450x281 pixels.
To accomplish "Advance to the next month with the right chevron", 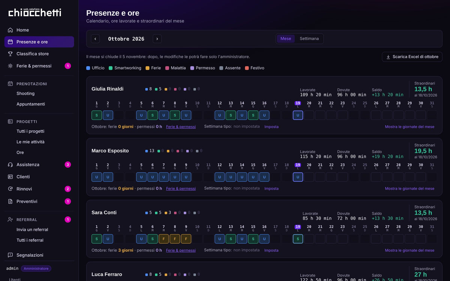I will click(157, 39).
